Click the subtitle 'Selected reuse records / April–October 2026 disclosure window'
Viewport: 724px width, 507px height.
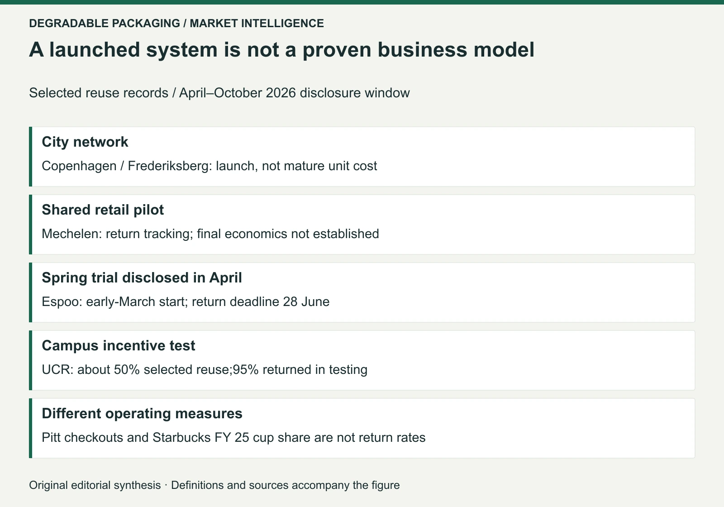pos(219,93)
